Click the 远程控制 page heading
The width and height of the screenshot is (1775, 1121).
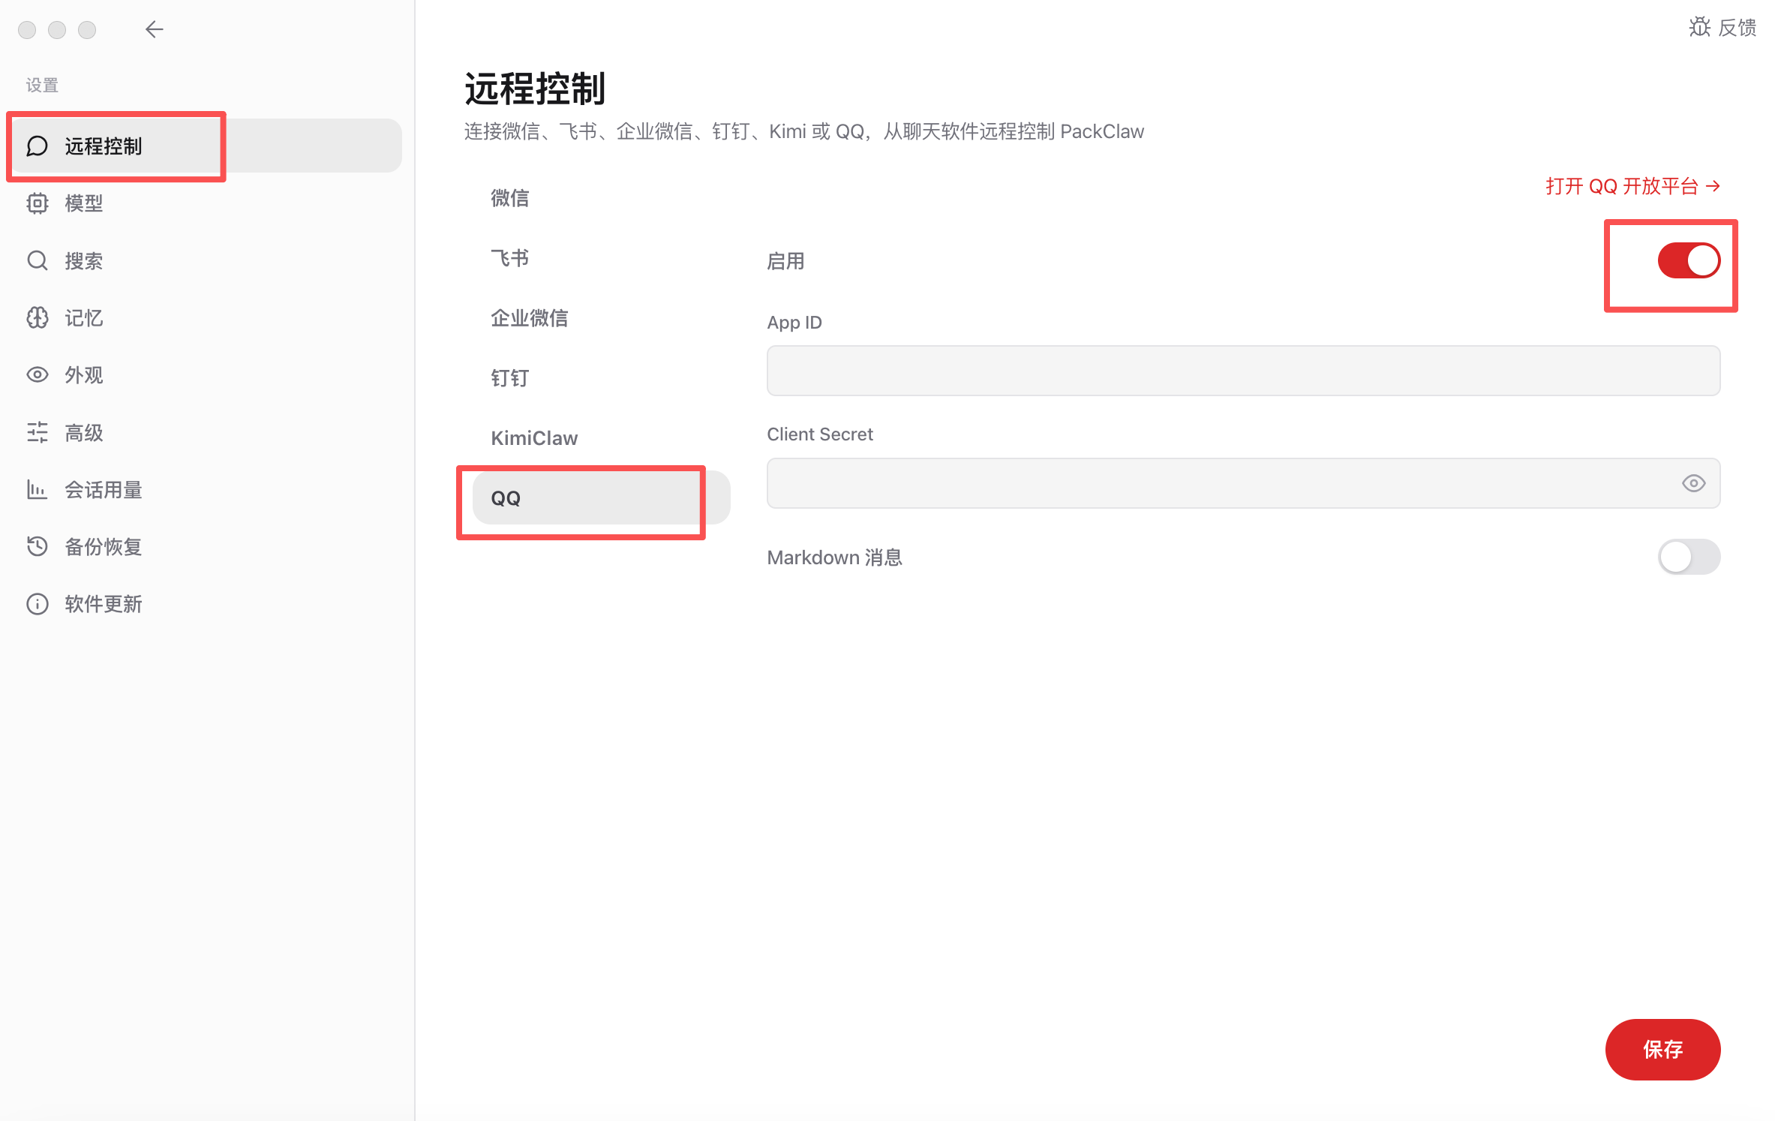pyautogui.click(x=535, y=89)
